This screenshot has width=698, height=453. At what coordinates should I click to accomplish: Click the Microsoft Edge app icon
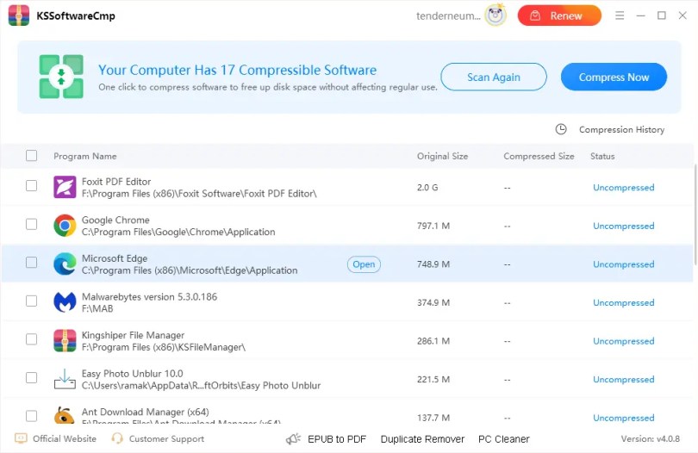pos(65,264)
